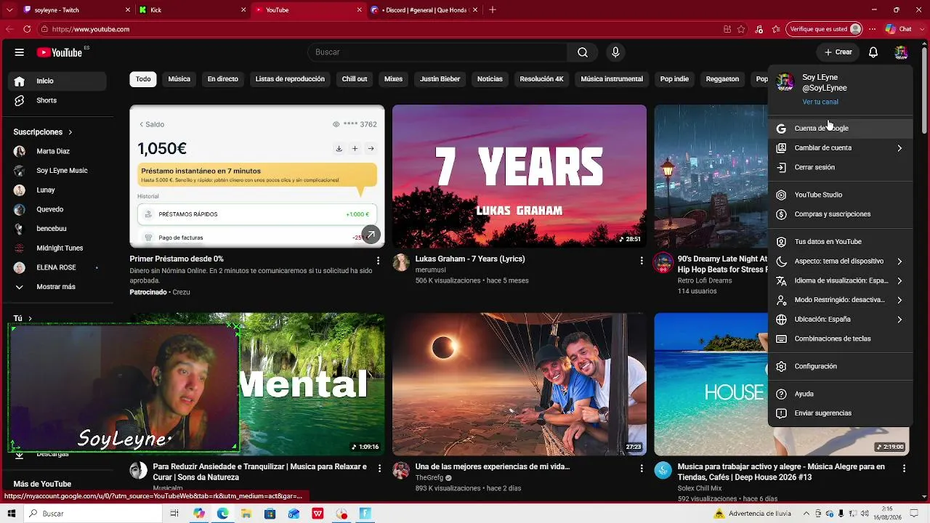
Task: Click the account avatar in the header
Action: click(901, 52)
